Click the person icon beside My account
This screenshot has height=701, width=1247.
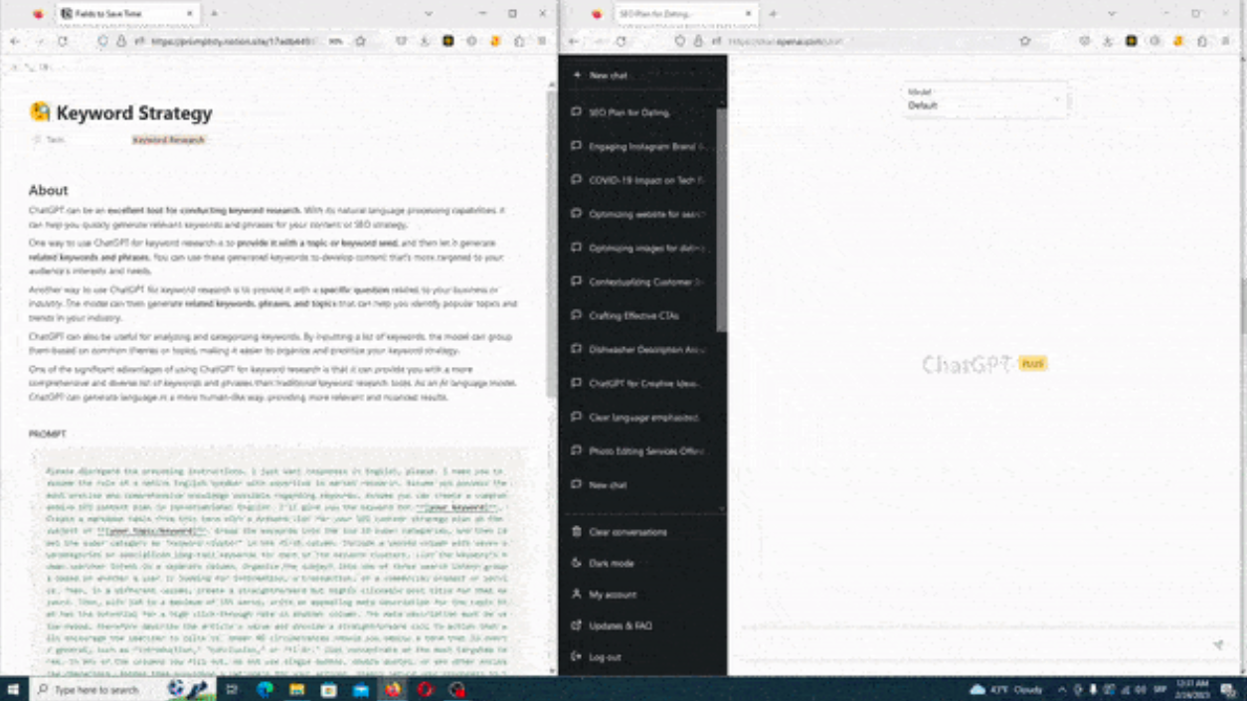tap(576, 595)
